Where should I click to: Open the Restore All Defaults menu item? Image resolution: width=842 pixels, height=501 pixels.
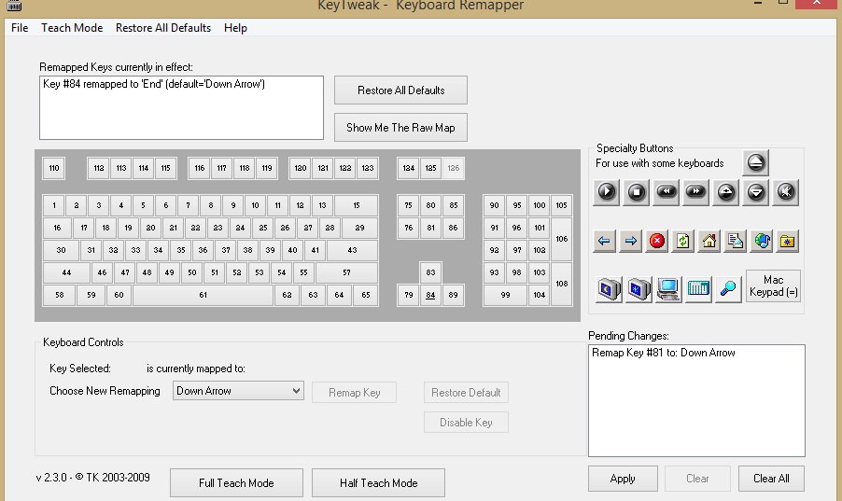click(x=163, y=28)
